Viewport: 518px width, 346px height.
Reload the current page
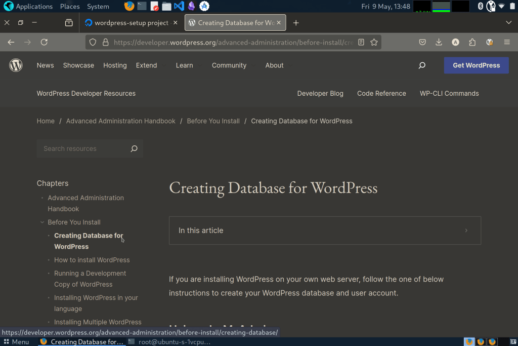click(44, 42)
